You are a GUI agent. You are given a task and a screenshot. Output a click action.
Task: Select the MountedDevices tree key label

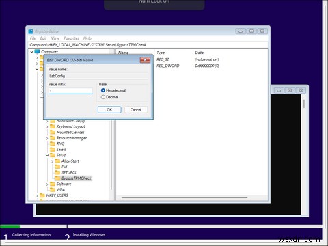point(70,132)
